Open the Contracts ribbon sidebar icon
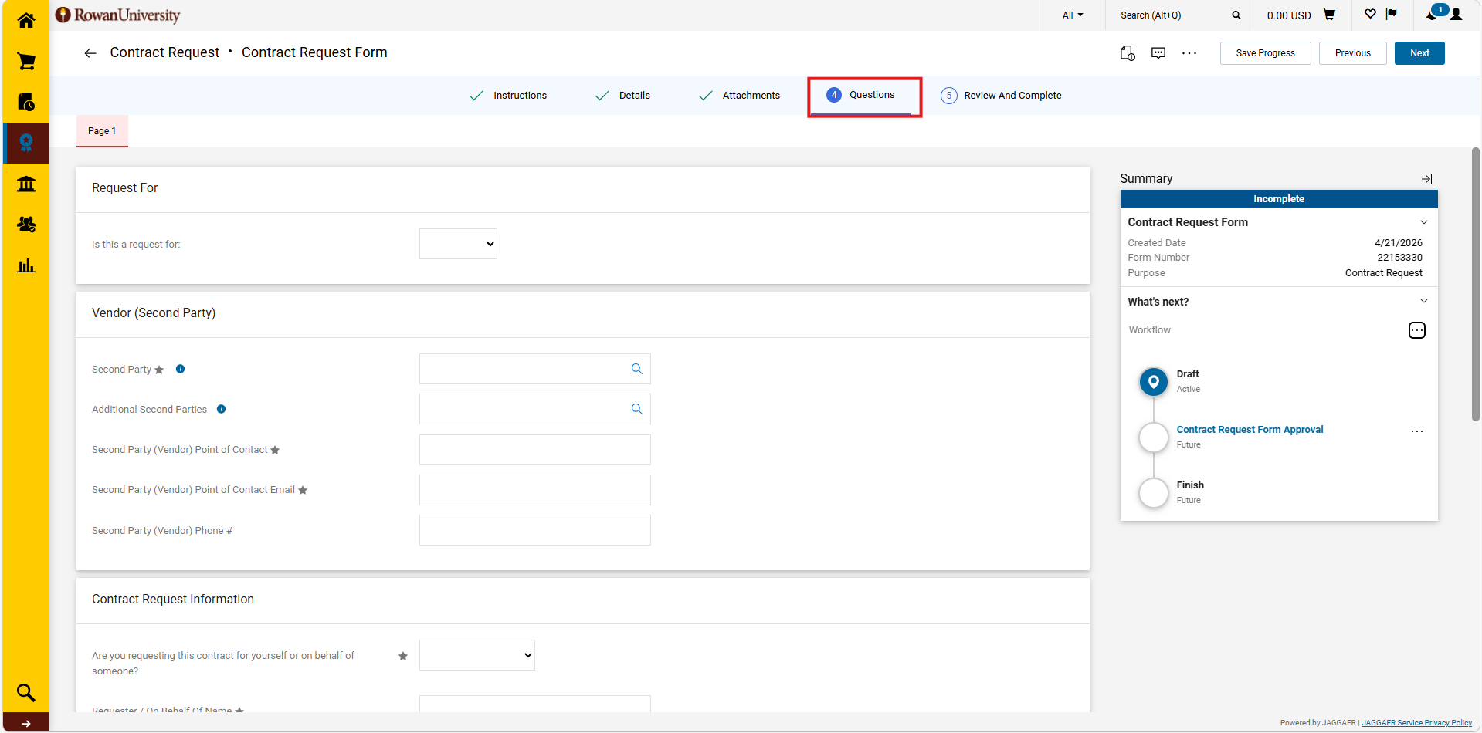1482x733 pixels. [26, 143]
